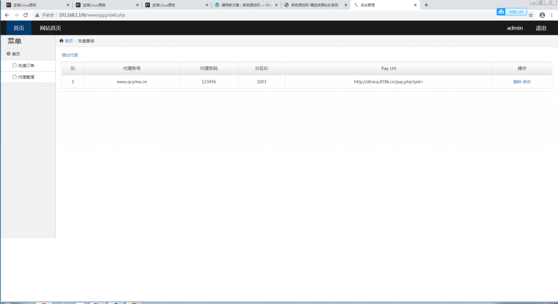Screen dimensions: 558x304
Task: Click the browser back arrow
Action: [x=7, y=15]
